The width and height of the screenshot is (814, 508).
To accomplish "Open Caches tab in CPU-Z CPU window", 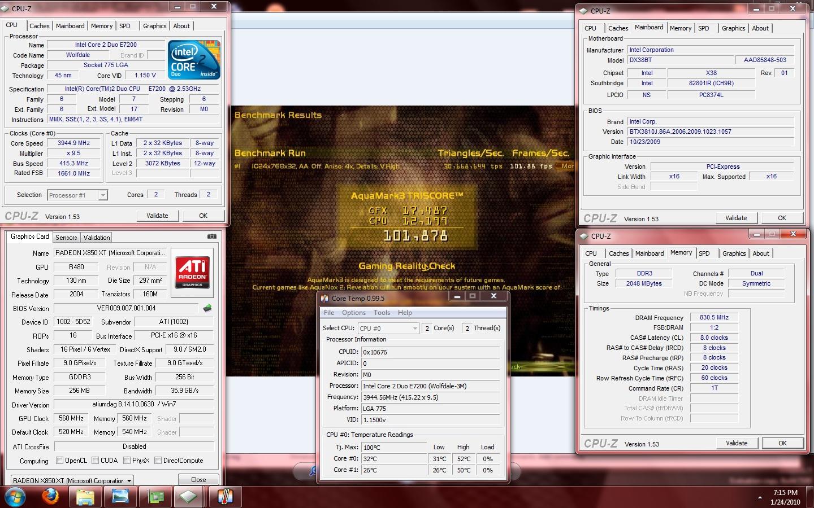I will tap(40, 26).
